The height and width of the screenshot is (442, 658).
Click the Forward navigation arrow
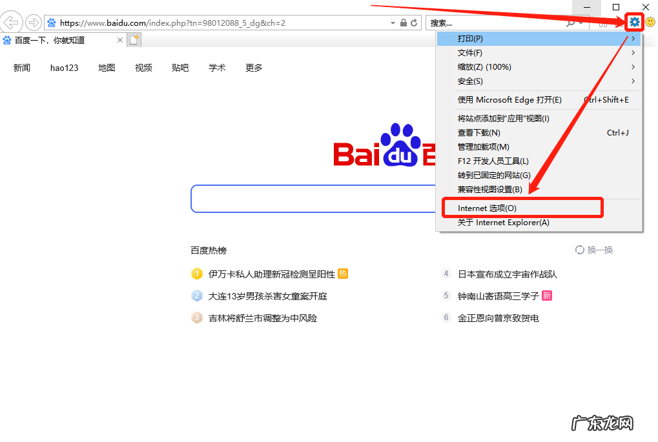point(32,21)
